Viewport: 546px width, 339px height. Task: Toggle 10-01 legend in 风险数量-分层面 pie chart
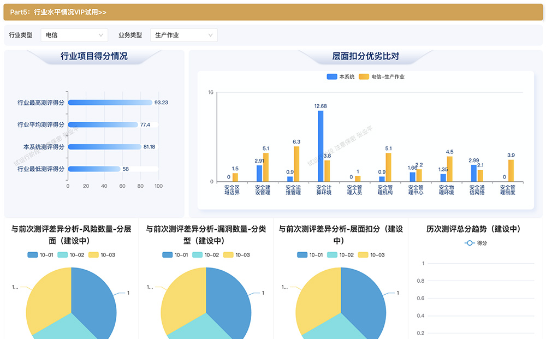coord(40,255)
